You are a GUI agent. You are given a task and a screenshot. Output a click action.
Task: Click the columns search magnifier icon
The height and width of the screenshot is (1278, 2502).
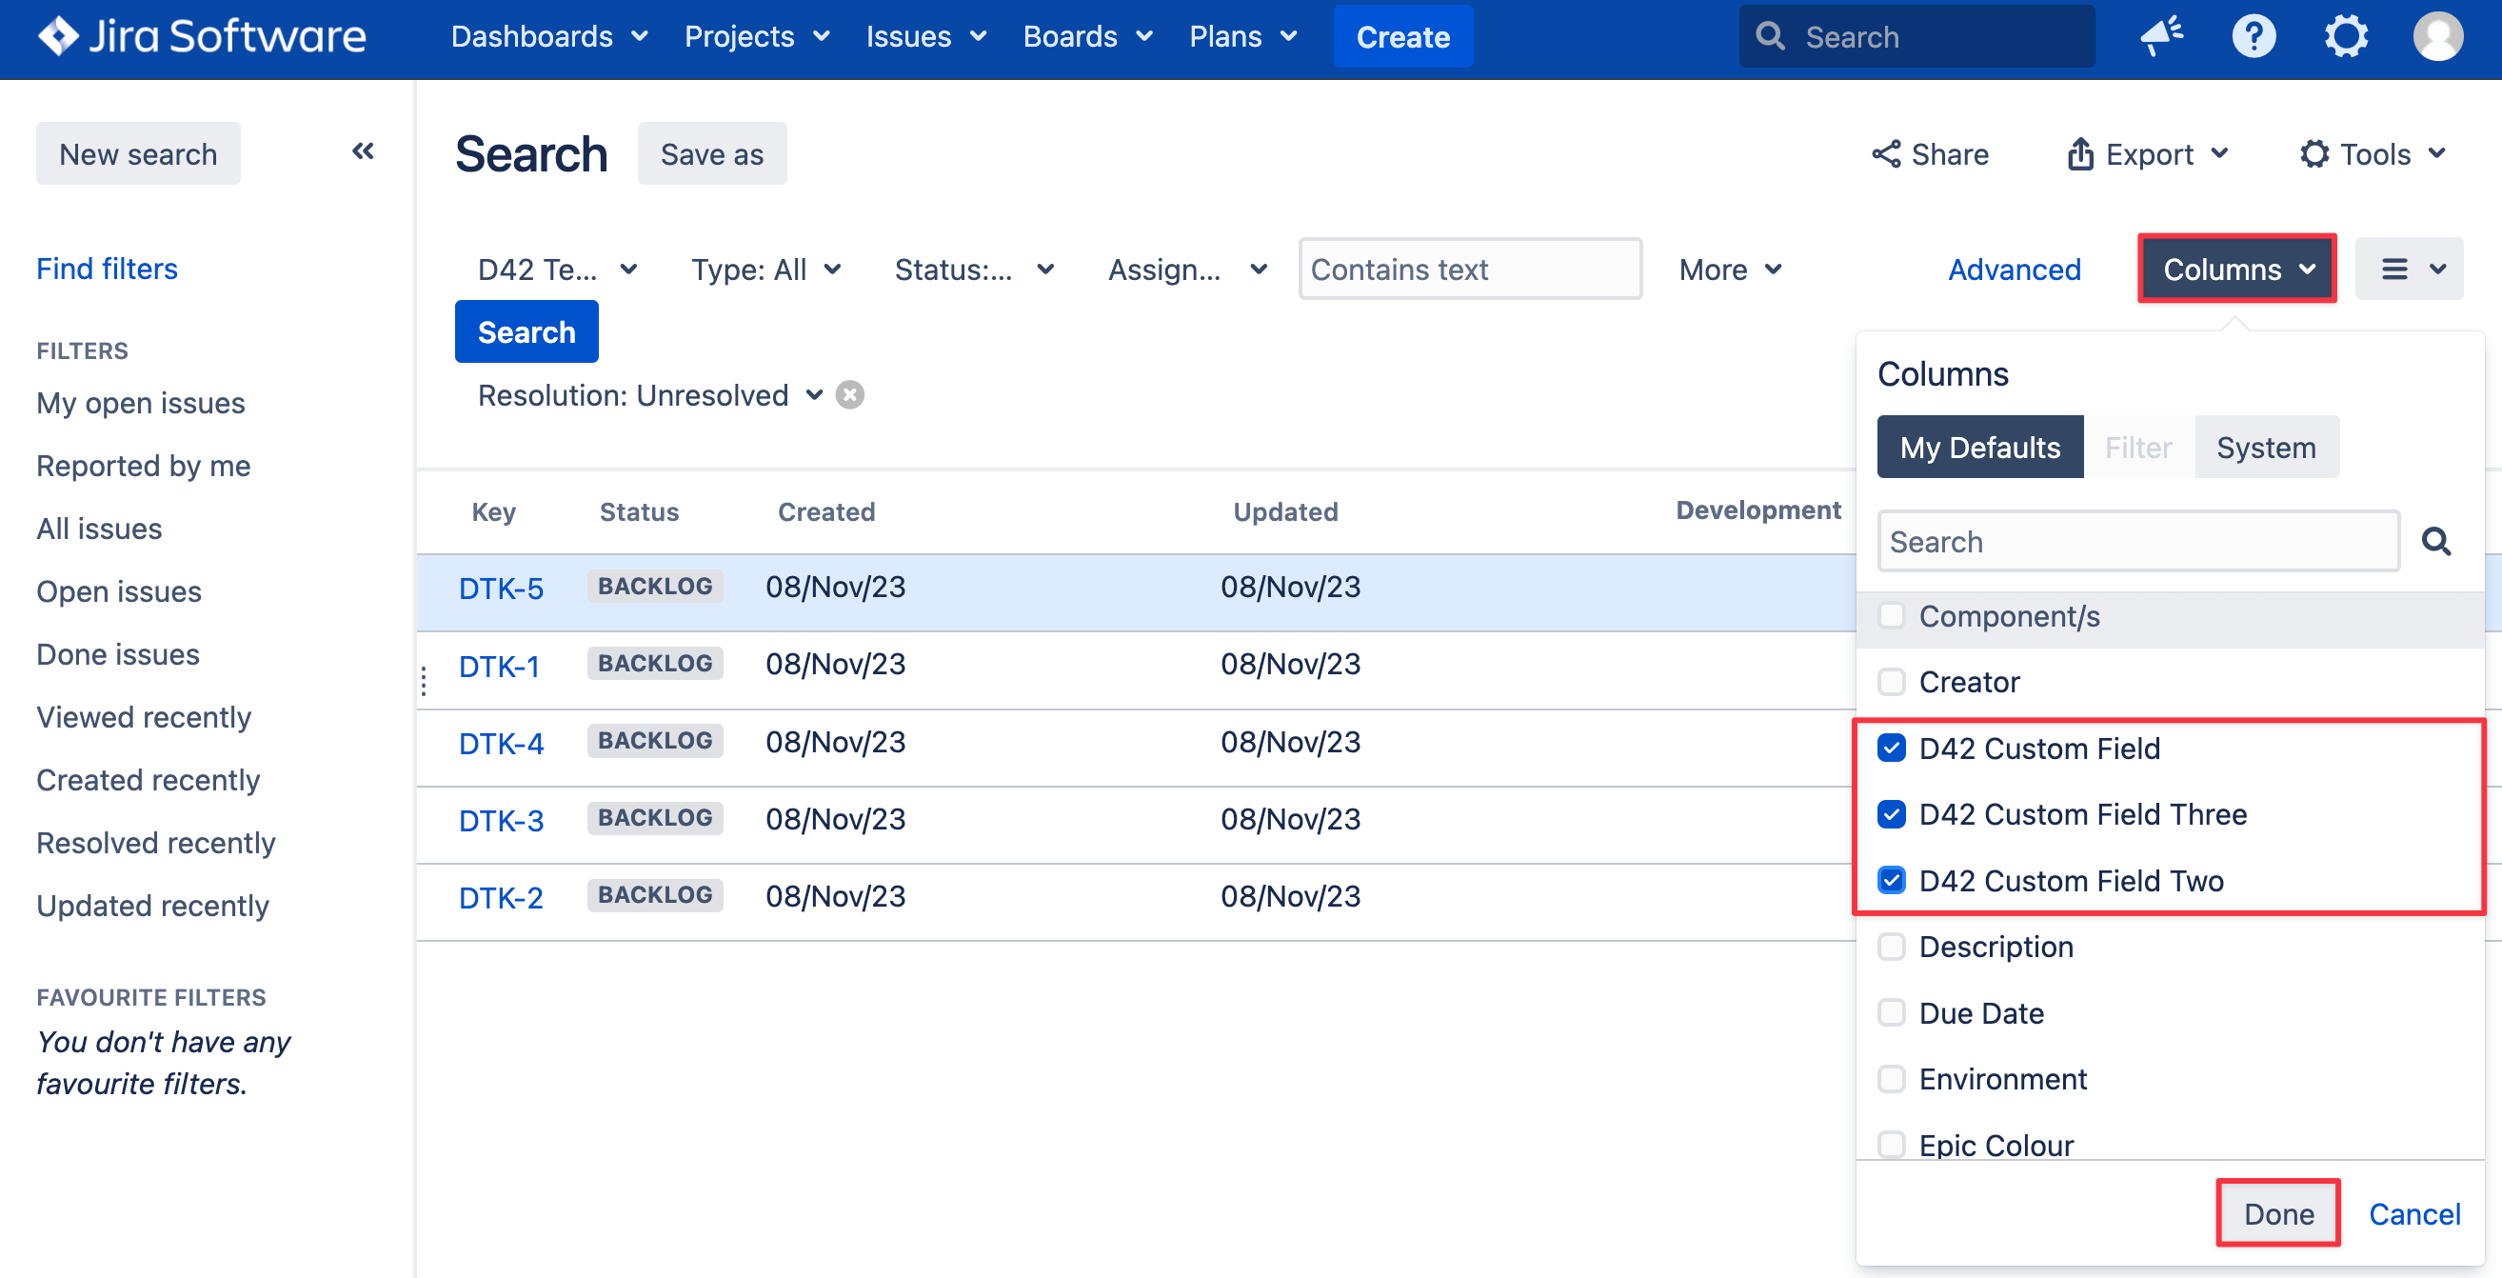tap(2435, 541)
